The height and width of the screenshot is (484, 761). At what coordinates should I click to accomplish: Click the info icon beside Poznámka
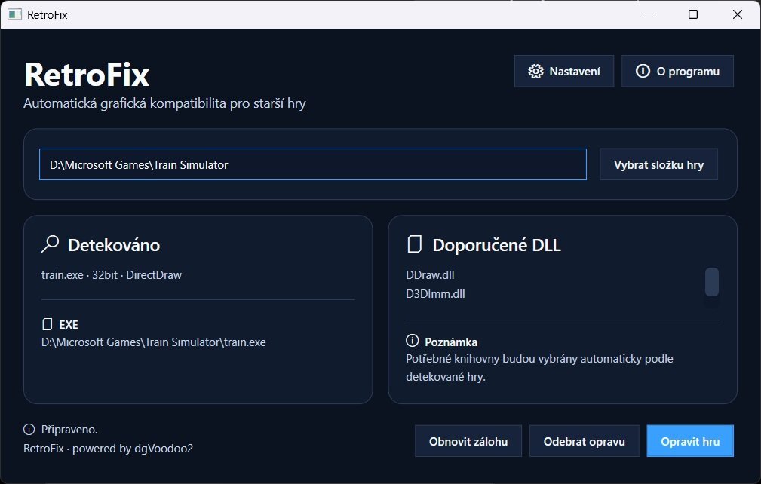coord(412,341)
